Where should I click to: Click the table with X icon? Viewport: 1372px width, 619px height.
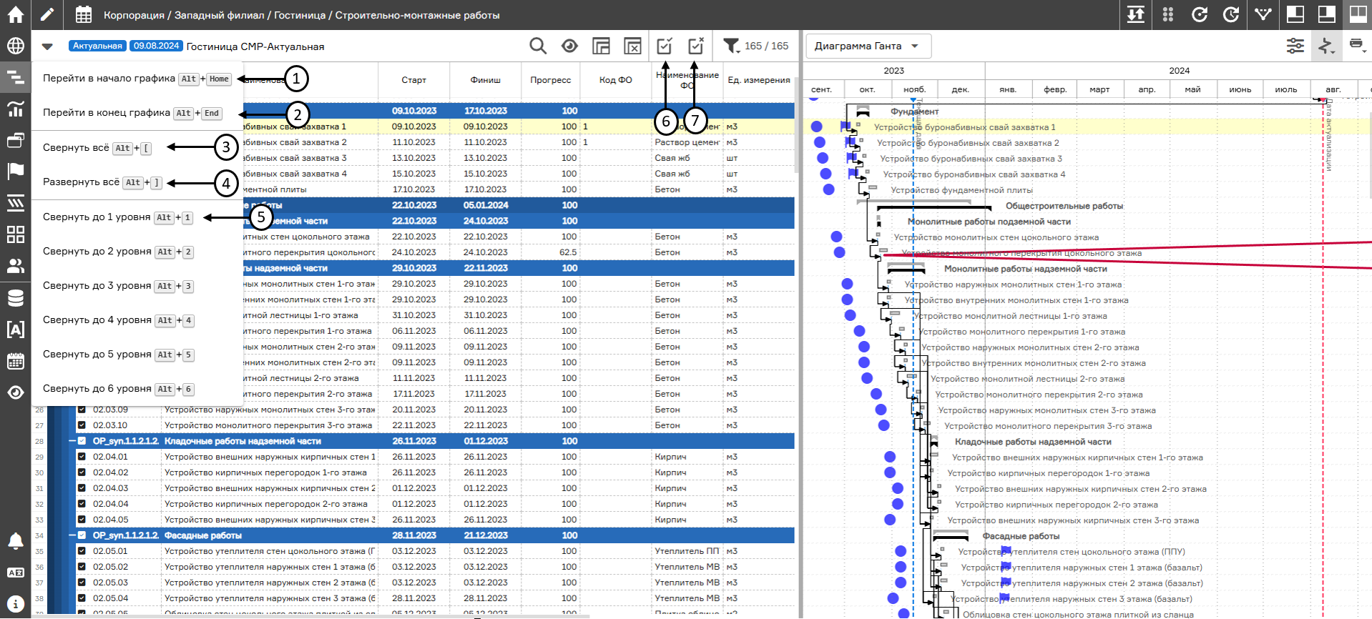632,46
